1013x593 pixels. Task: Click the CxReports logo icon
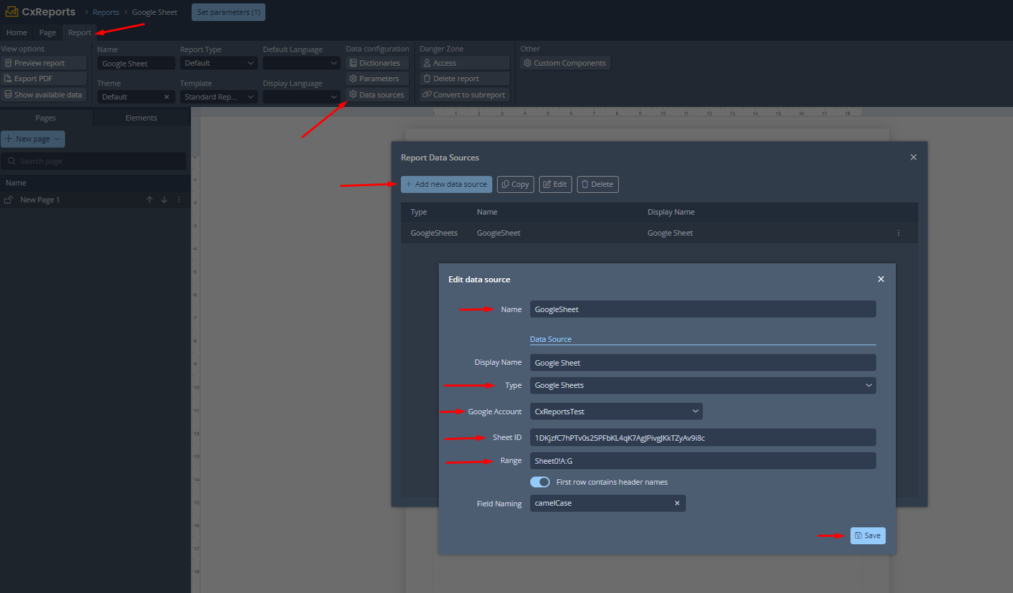tap(12, 12)
